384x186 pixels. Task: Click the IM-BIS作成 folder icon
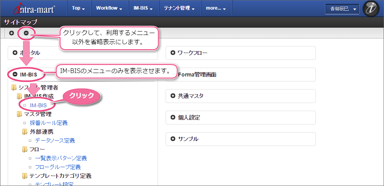(x=19, y=96)
